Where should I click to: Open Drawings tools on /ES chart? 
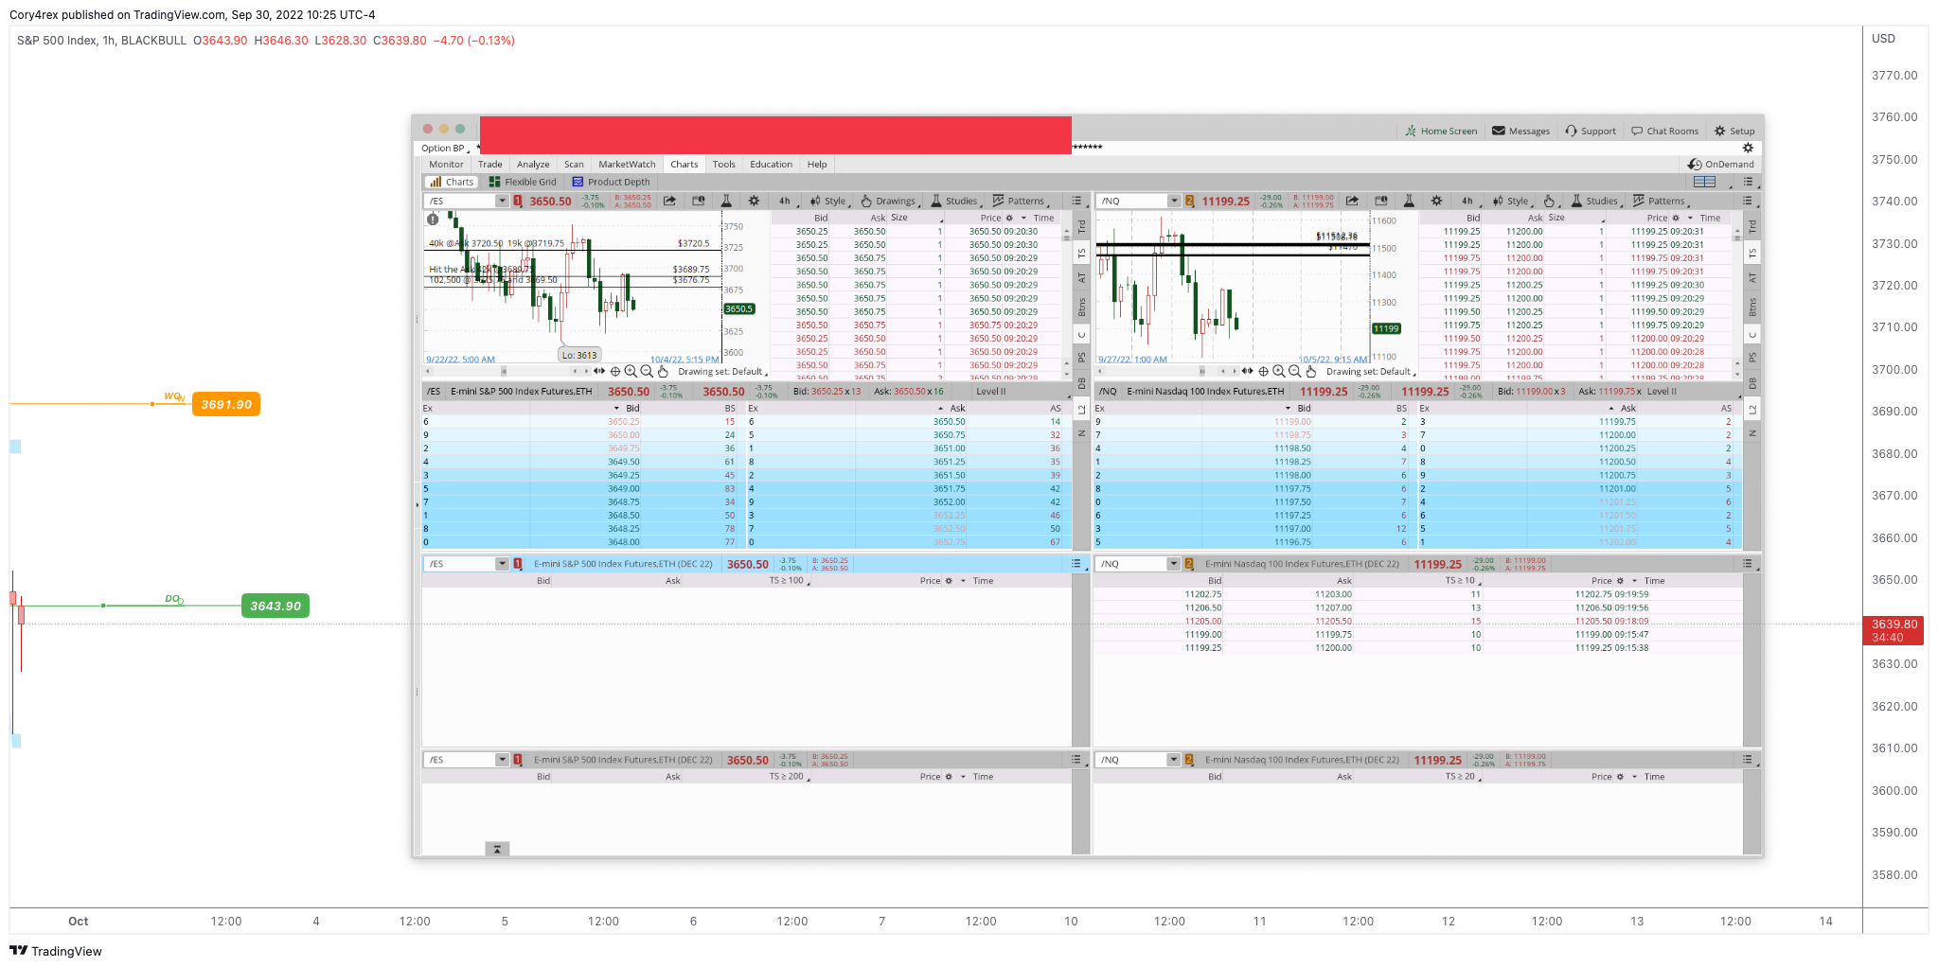[x=888, y=201]
